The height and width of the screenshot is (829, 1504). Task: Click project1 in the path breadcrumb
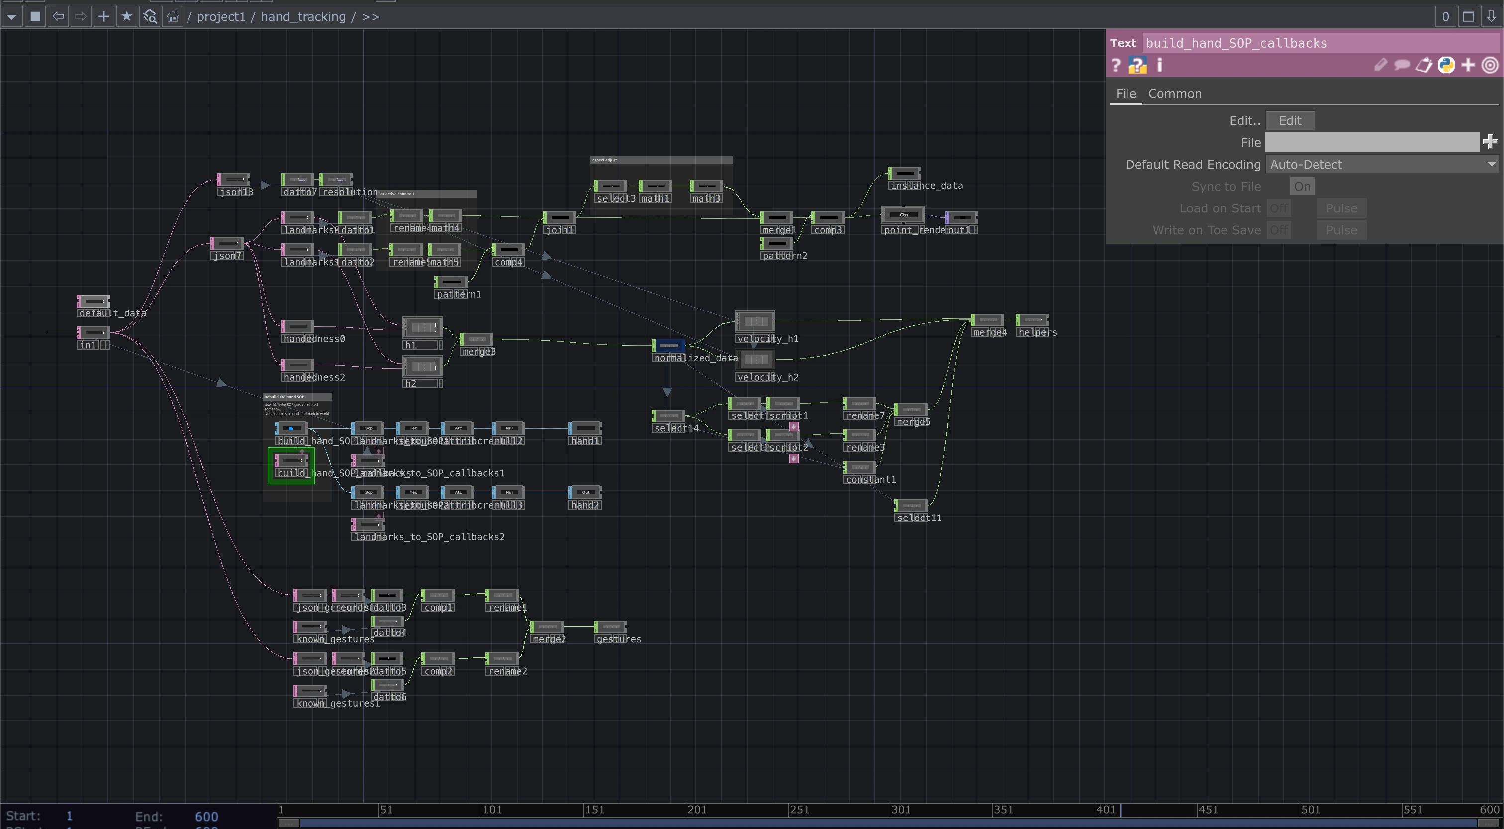(221, 17)
